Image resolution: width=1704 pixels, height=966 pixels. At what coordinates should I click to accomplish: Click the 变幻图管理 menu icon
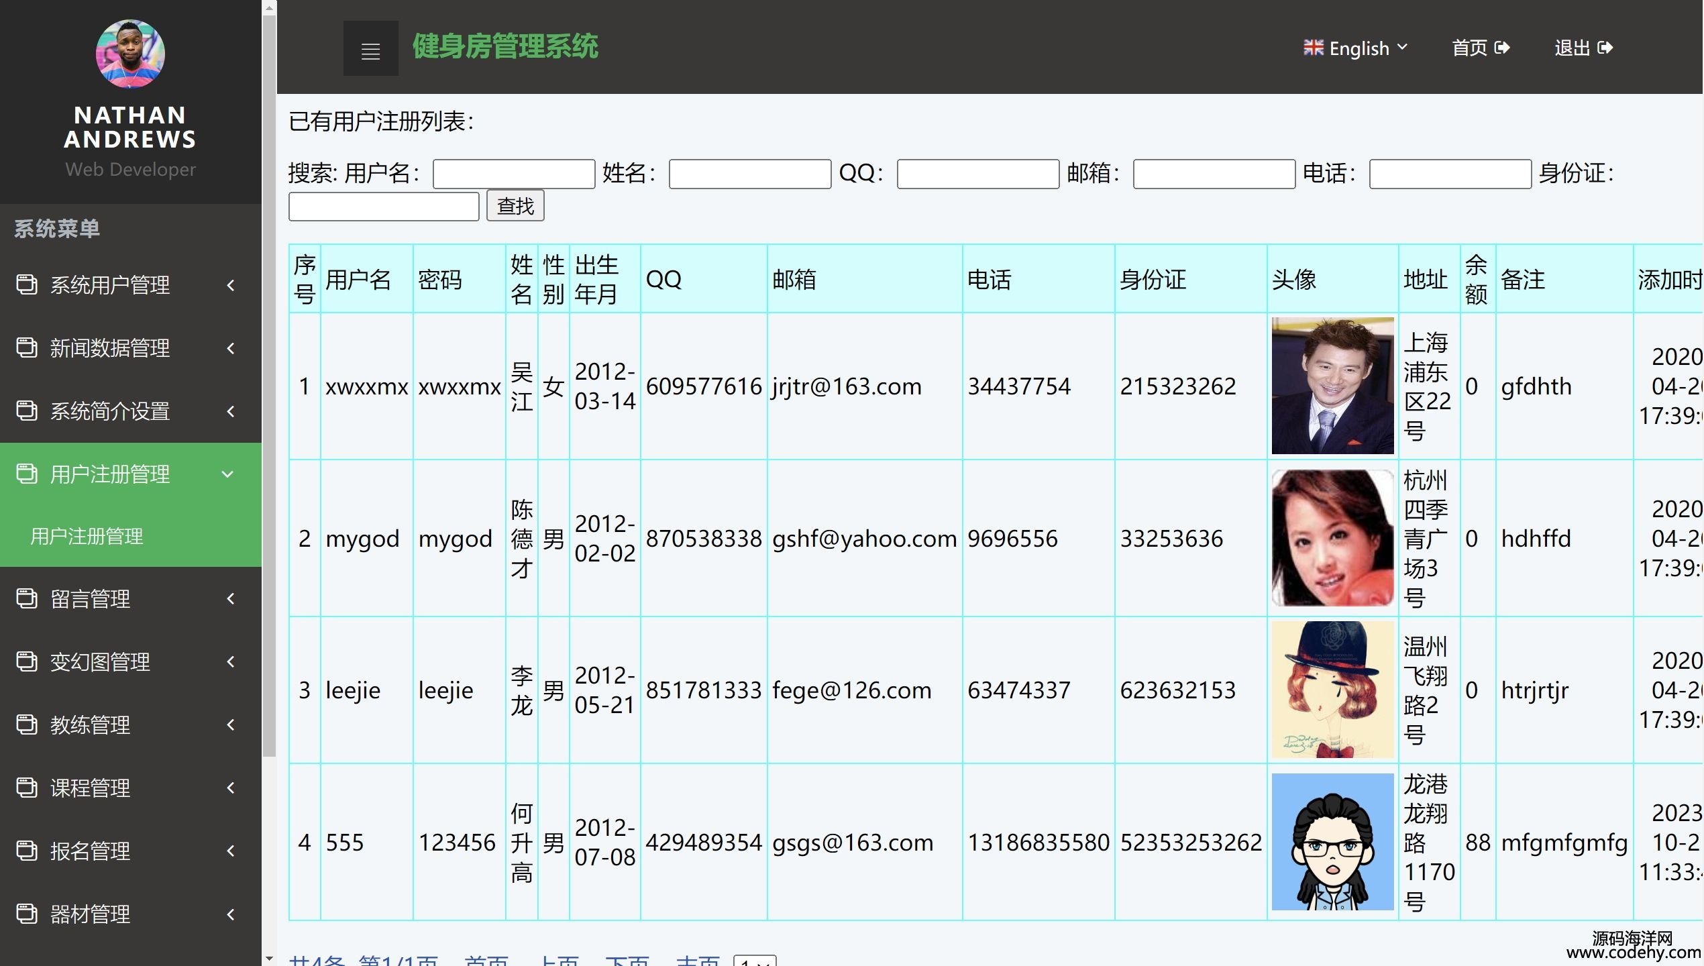(x=27, y=661)
